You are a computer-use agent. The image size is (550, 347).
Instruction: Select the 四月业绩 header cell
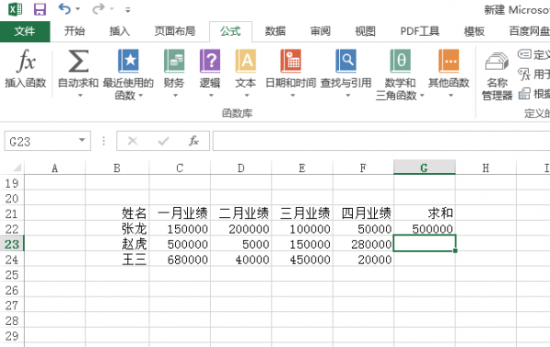363,213
